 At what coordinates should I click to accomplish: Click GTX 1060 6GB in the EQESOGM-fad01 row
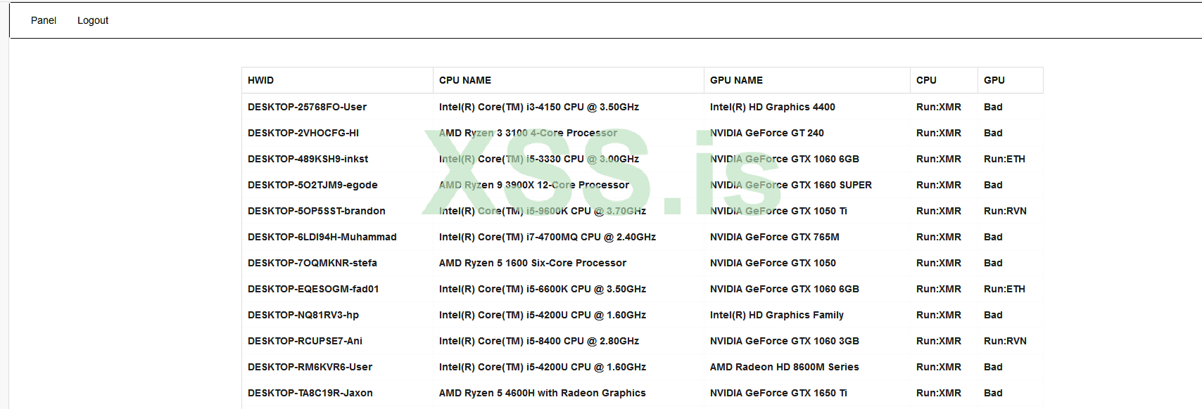[785, 289]
